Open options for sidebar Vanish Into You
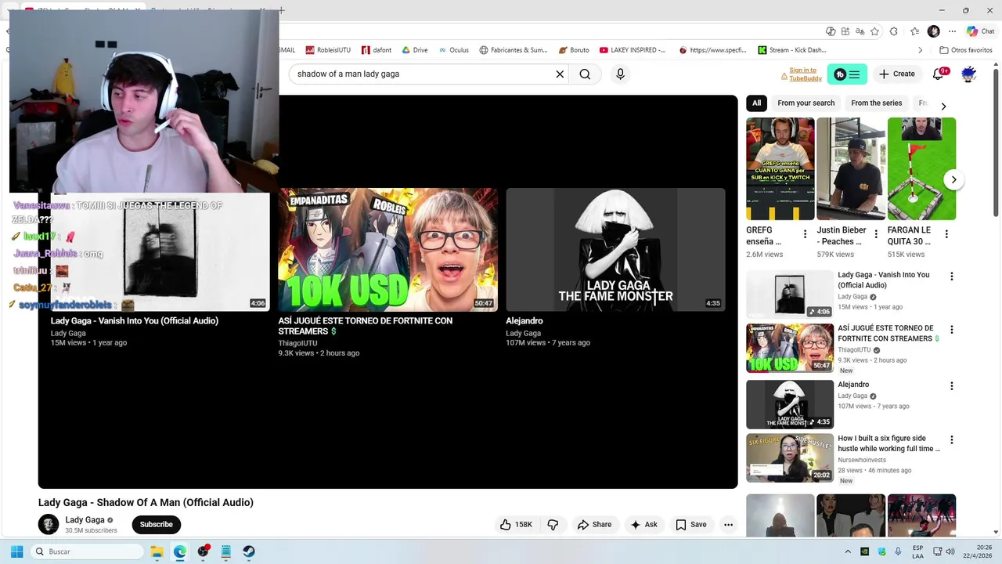The width and height of the screenshot is (1002, 564). [951, 277]
